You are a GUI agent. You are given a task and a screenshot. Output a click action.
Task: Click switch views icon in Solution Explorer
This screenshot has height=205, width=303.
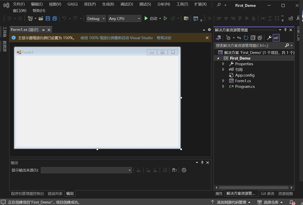(x=218, y=38)
